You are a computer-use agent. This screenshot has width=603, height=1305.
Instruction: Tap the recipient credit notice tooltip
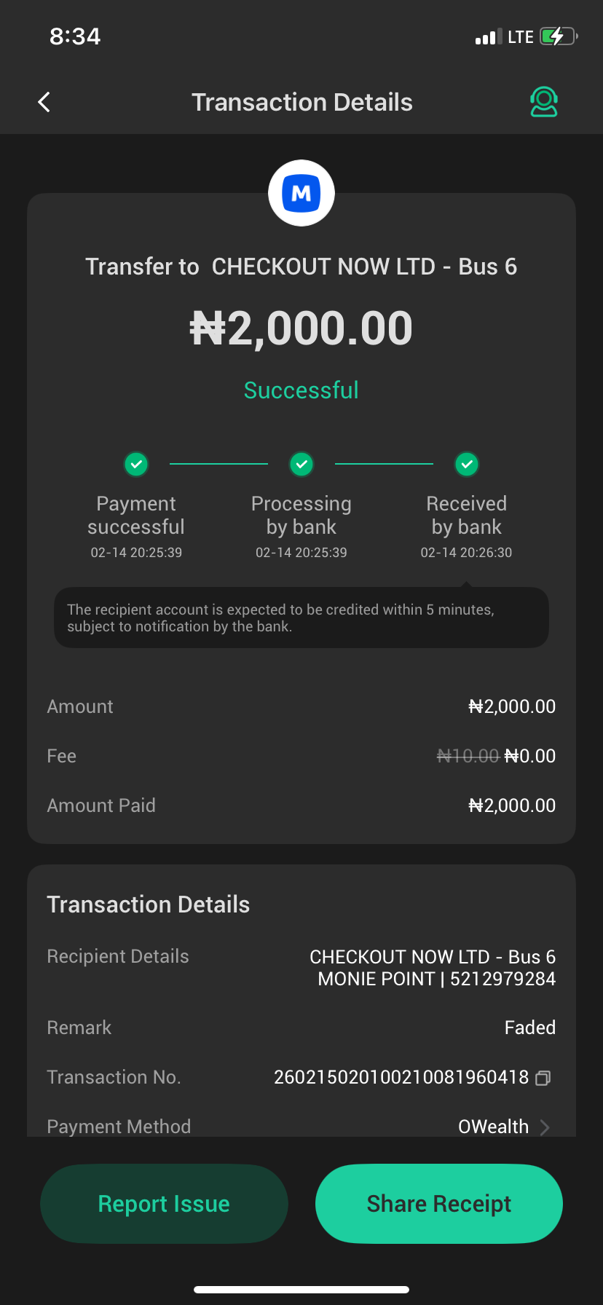coord(301,618)
